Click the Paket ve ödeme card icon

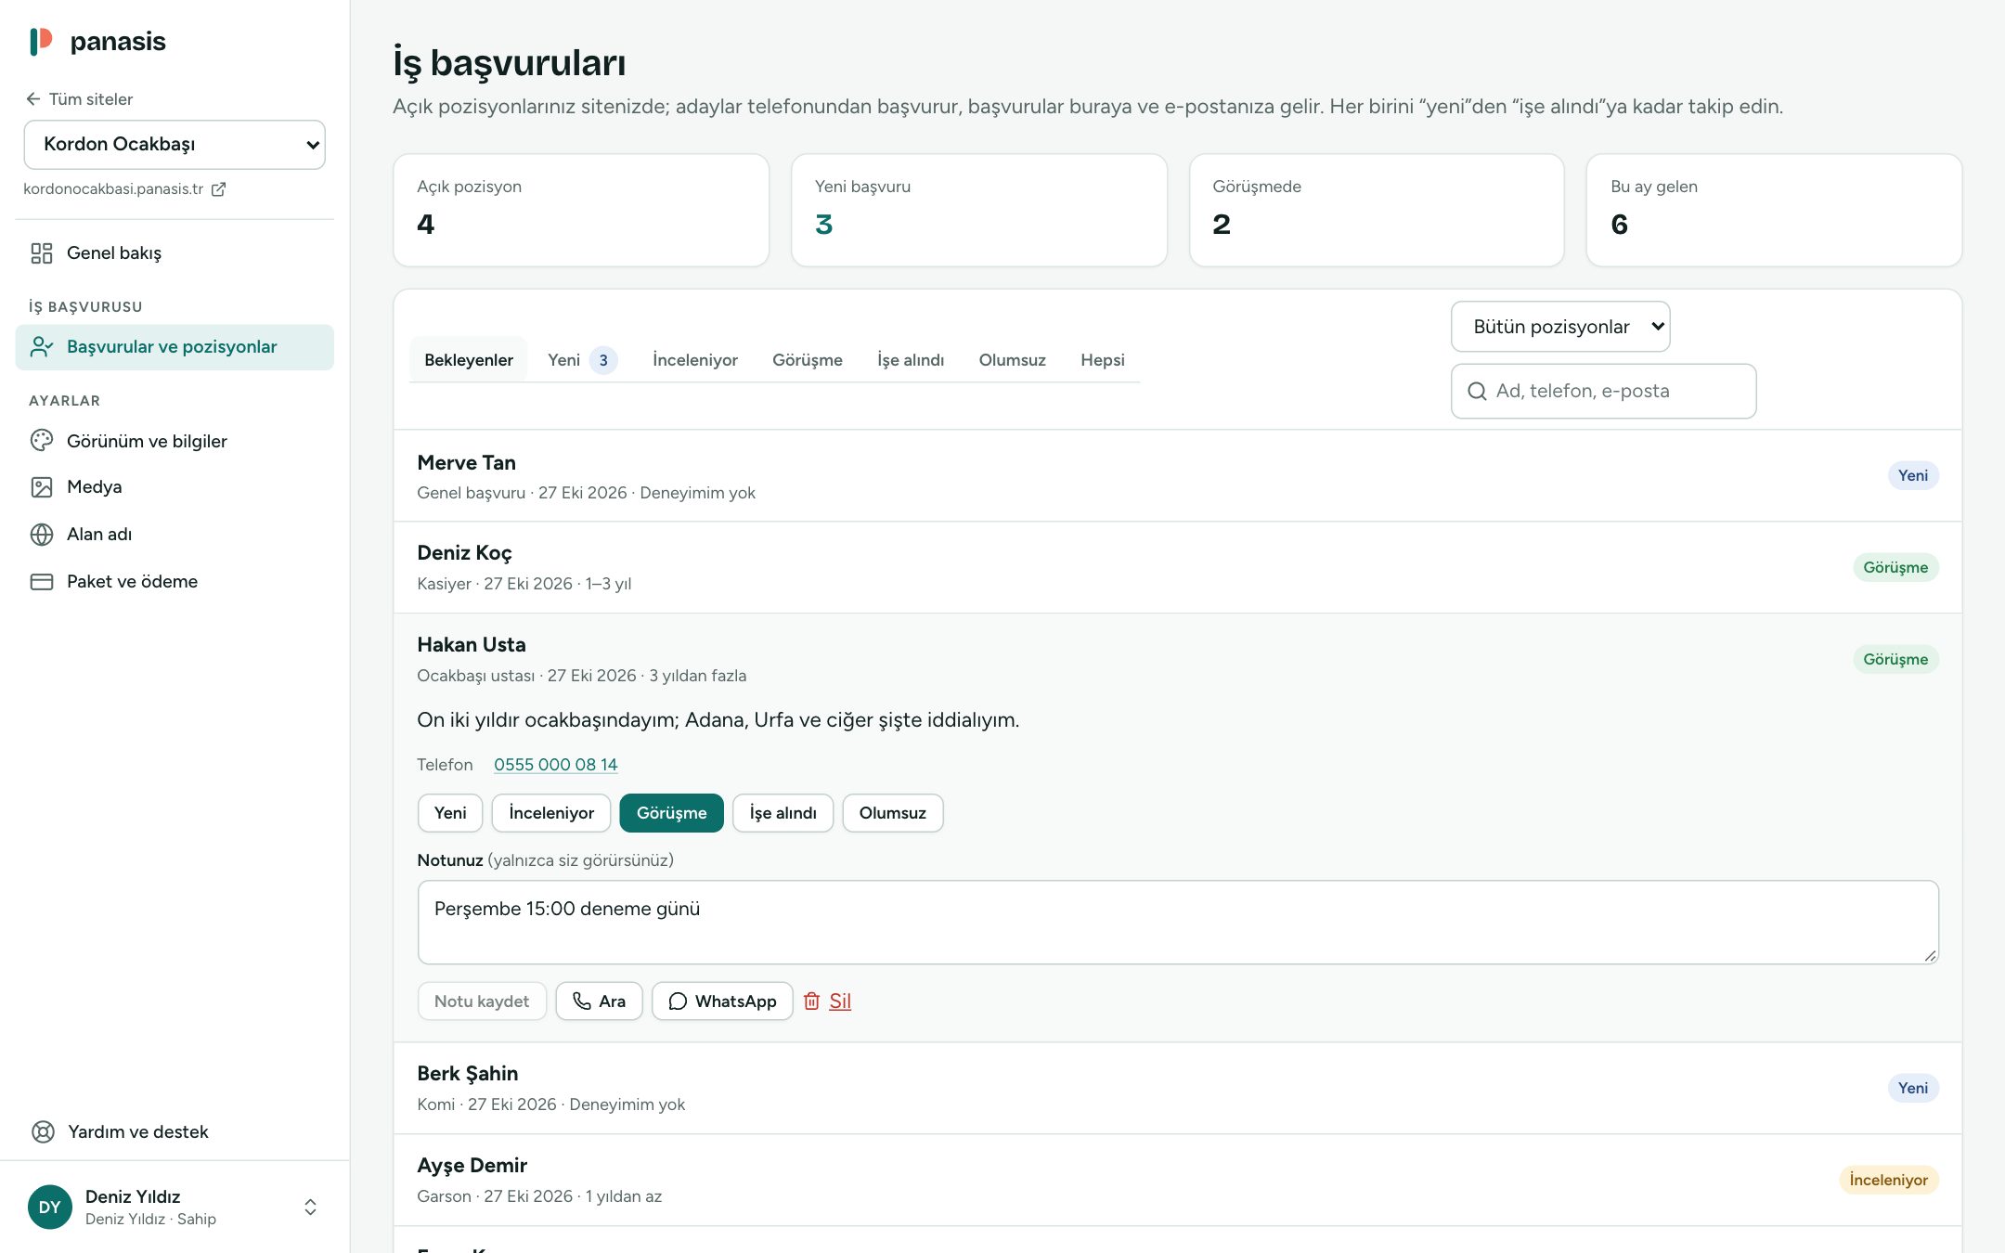pos(42,582)
